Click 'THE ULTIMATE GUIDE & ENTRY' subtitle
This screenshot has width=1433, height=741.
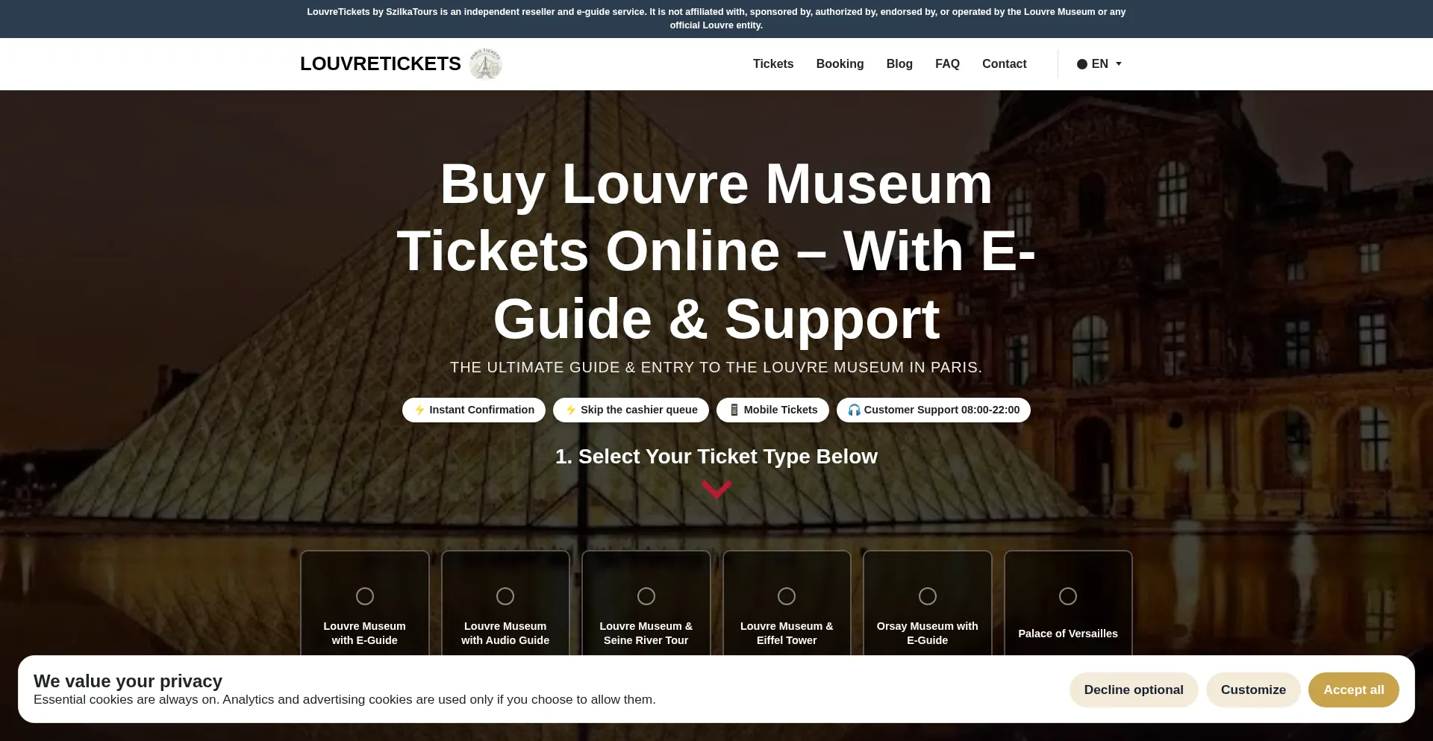click(x=716, y=368)
